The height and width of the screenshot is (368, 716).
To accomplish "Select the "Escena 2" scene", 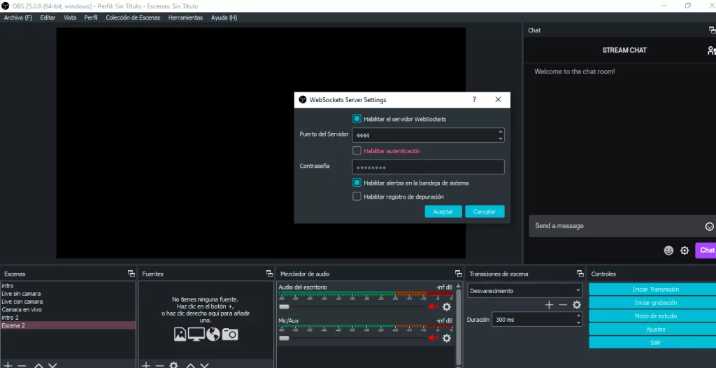I will point(68,325).
